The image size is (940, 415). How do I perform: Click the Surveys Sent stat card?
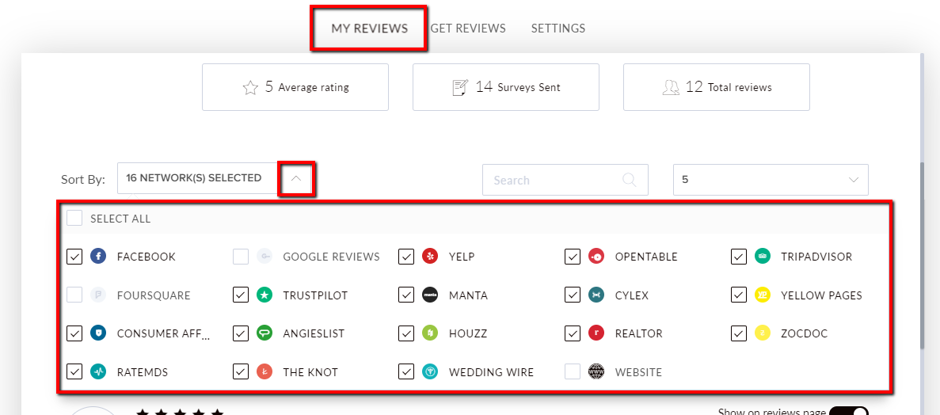coord(505,88)
